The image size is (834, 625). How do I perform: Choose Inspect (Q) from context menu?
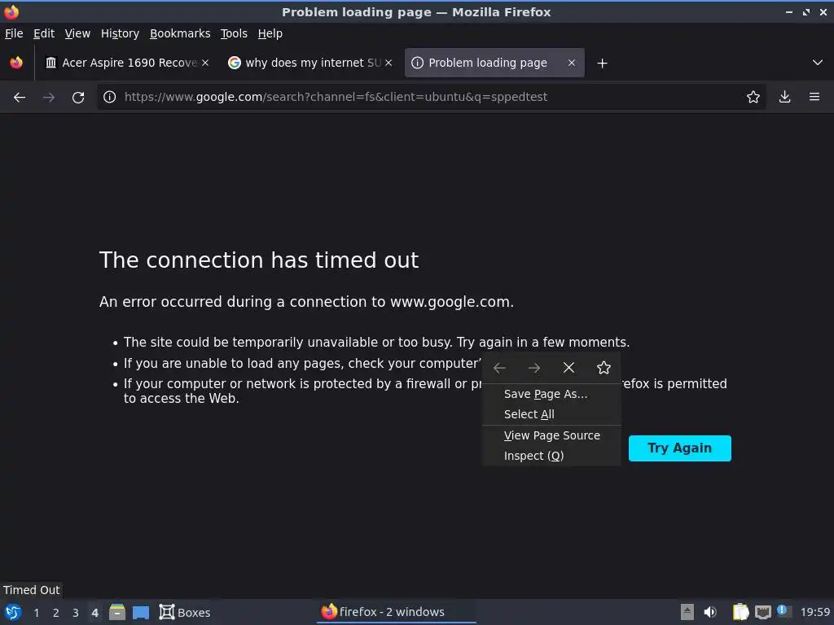click(551, 456)
